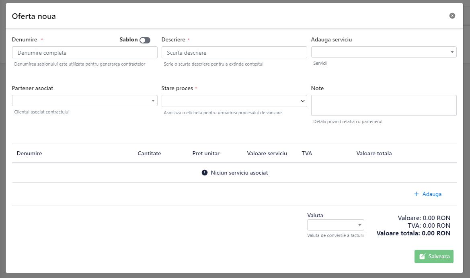Click the Adauga link to add service
470x278 pixels.
tap(432, 194)
